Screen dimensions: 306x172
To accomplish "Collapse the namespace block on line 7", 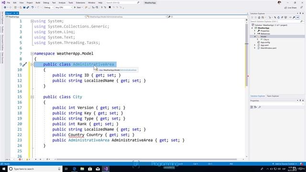I will [32, 54].
